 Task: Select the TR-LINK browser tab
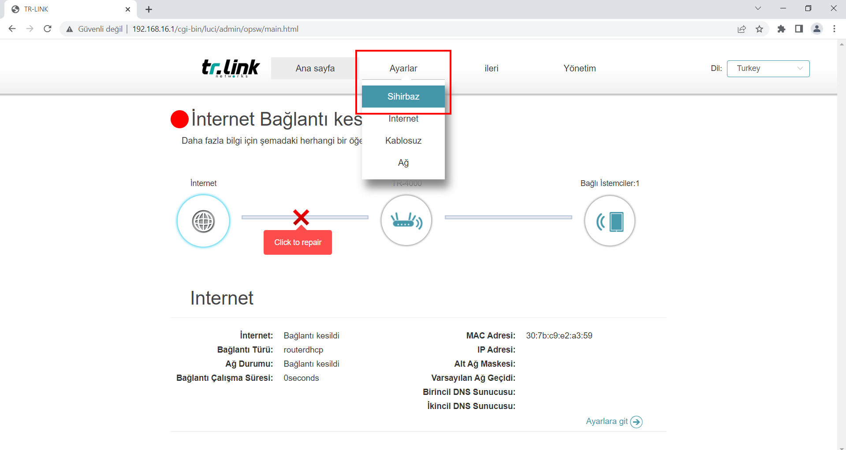coord(71,9)
